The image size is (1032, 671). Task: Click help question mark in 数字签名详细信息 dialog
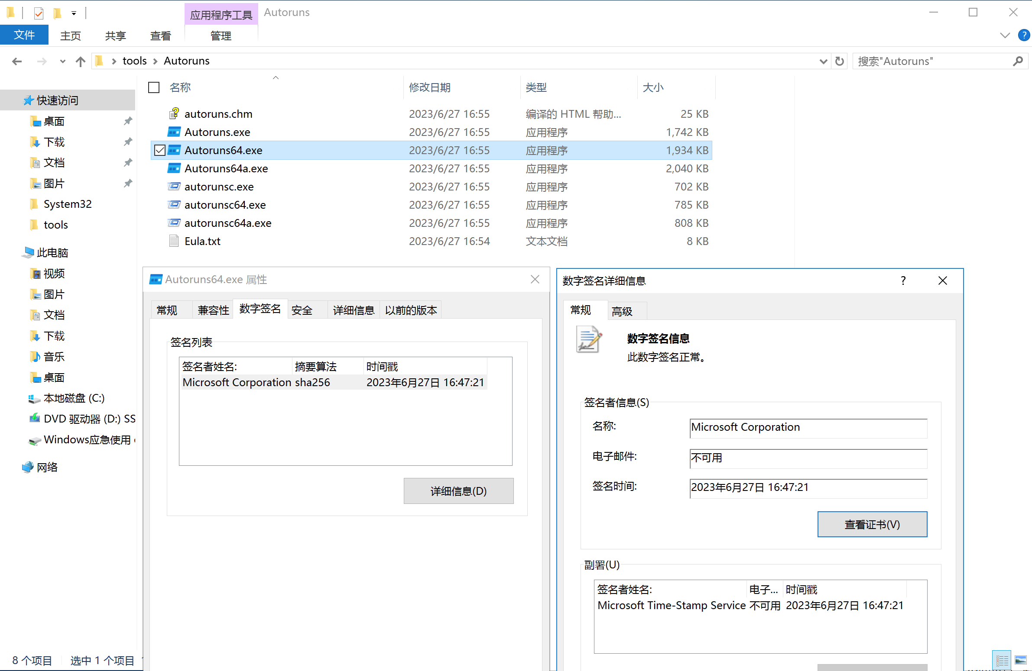coord(903,281)
